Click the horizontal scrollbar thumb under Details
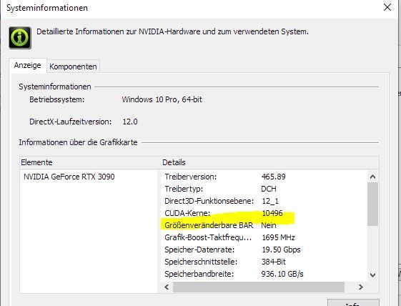This screenshot has width=401, height=306. pyautogui.click(x=259, y=287)
